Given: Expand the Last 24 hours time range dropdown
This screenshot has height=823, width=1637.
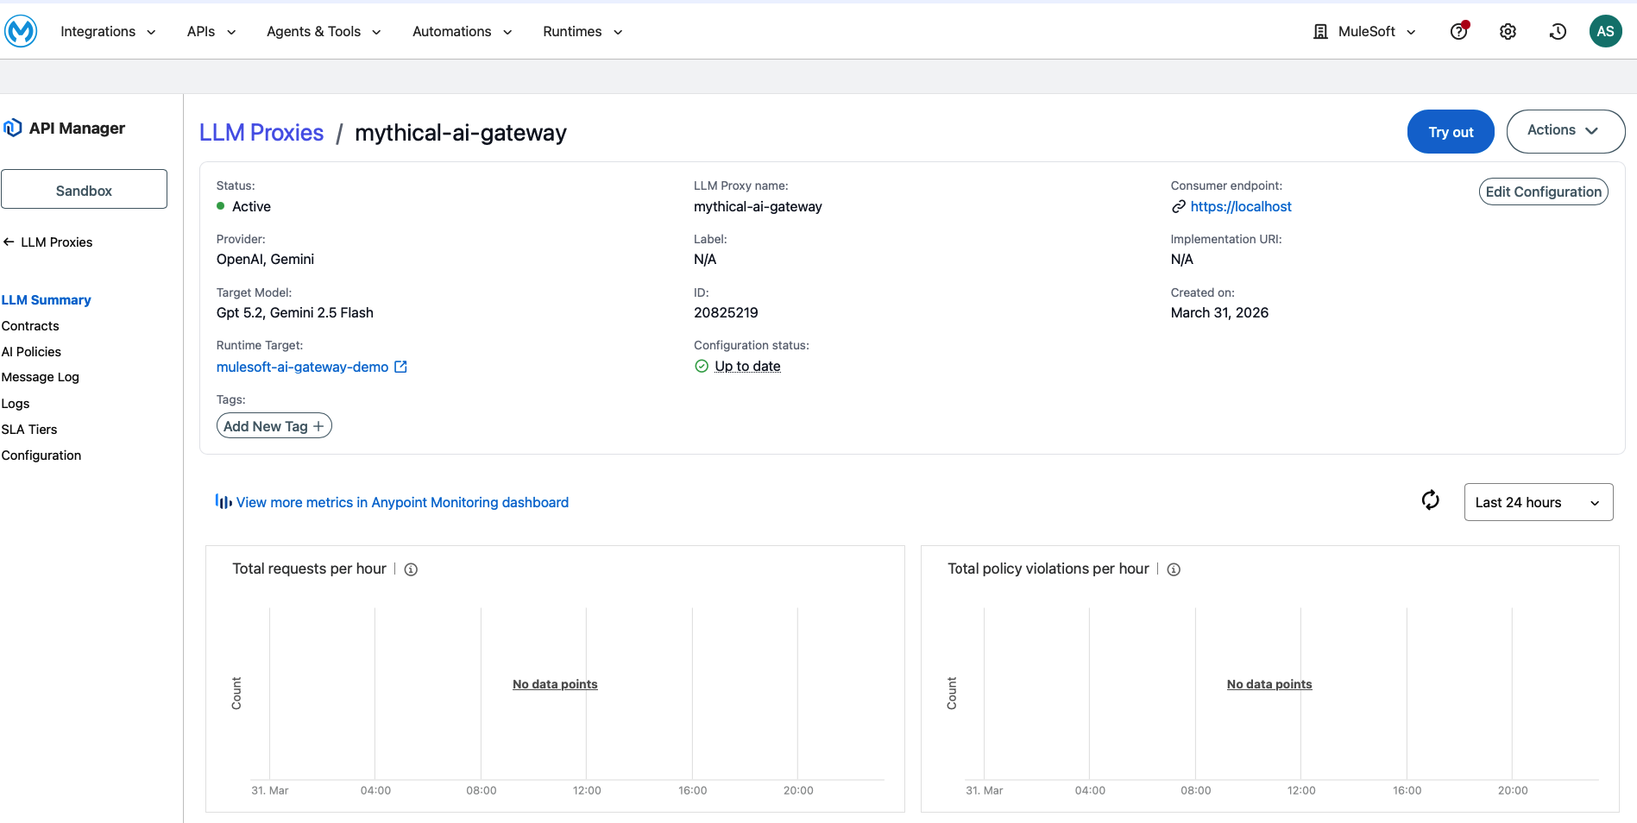Looking at the screenshot, I should coord(1538,502).
